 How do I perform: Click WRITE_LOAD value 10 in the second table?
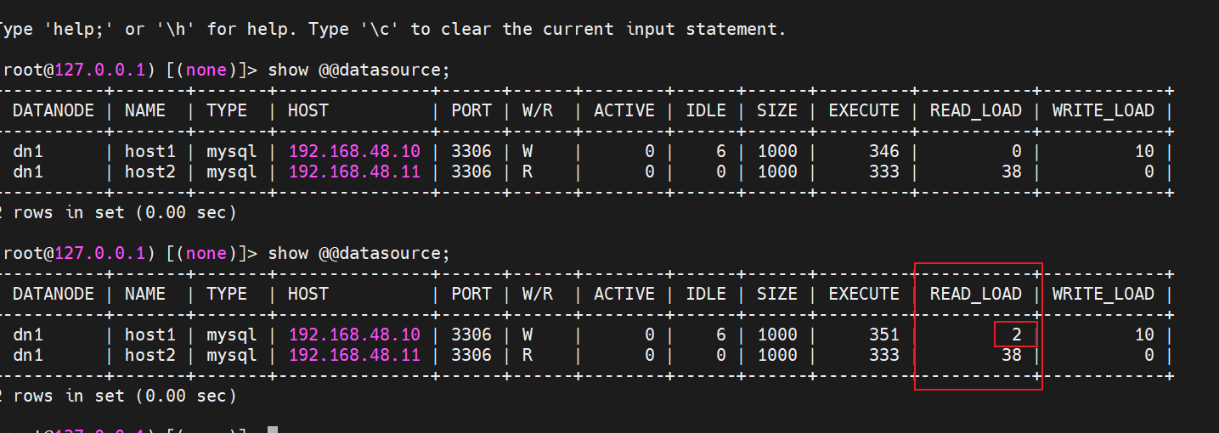[1143, 335]
